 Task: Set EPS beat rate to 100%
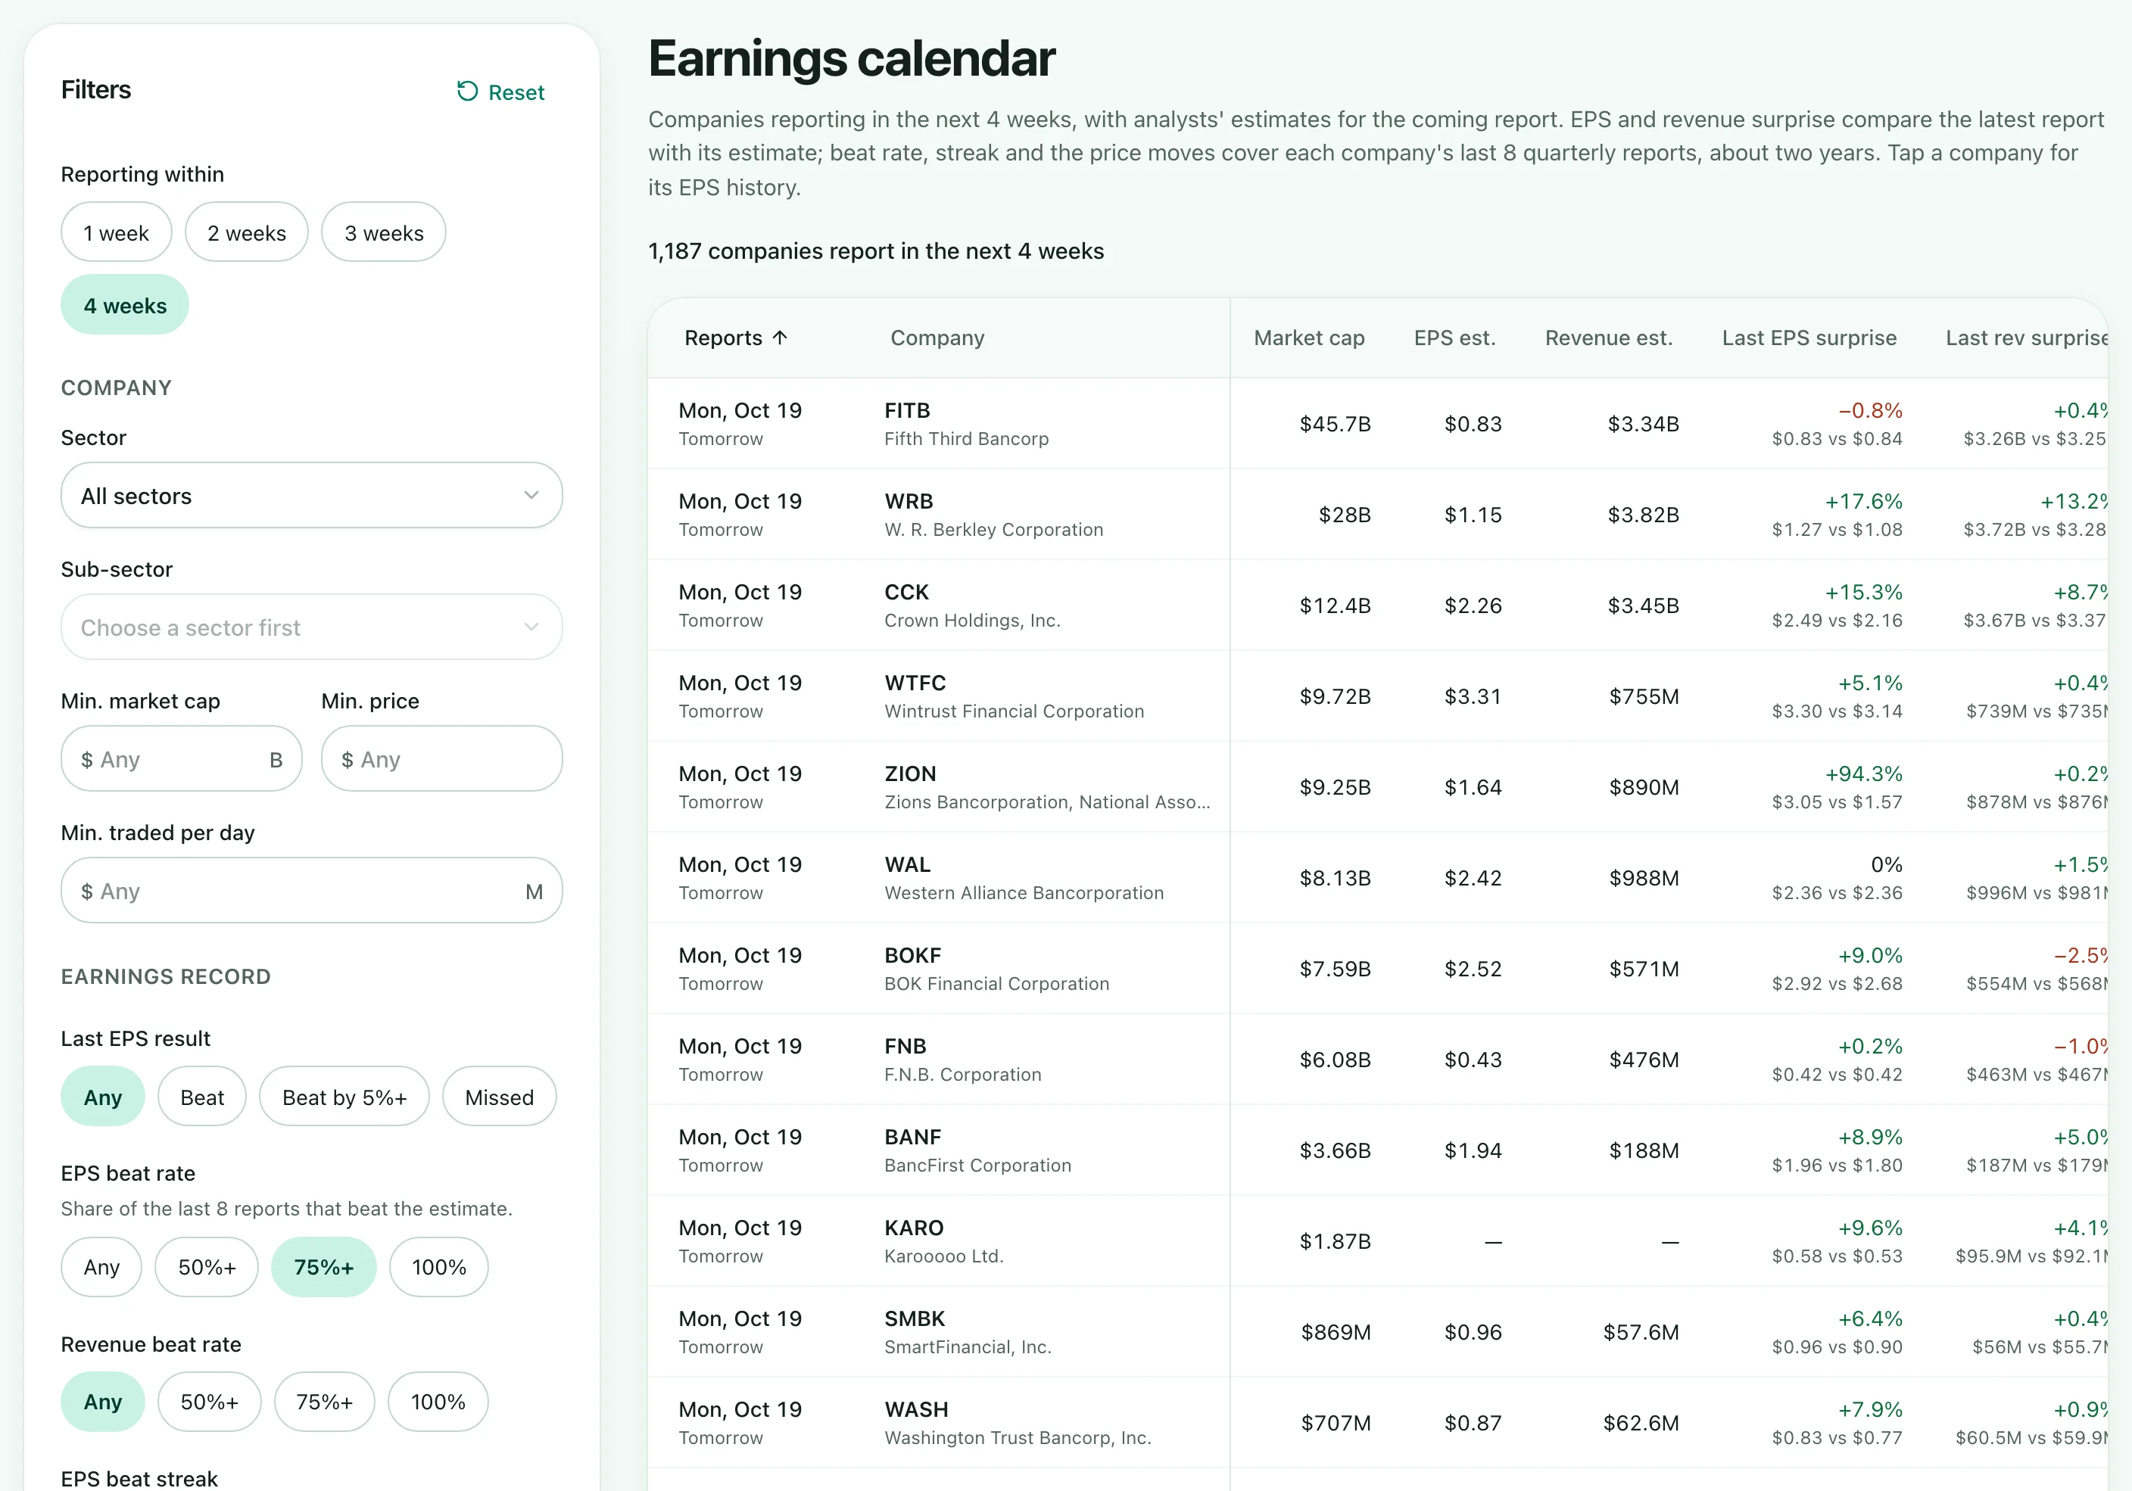(439, 1267)
